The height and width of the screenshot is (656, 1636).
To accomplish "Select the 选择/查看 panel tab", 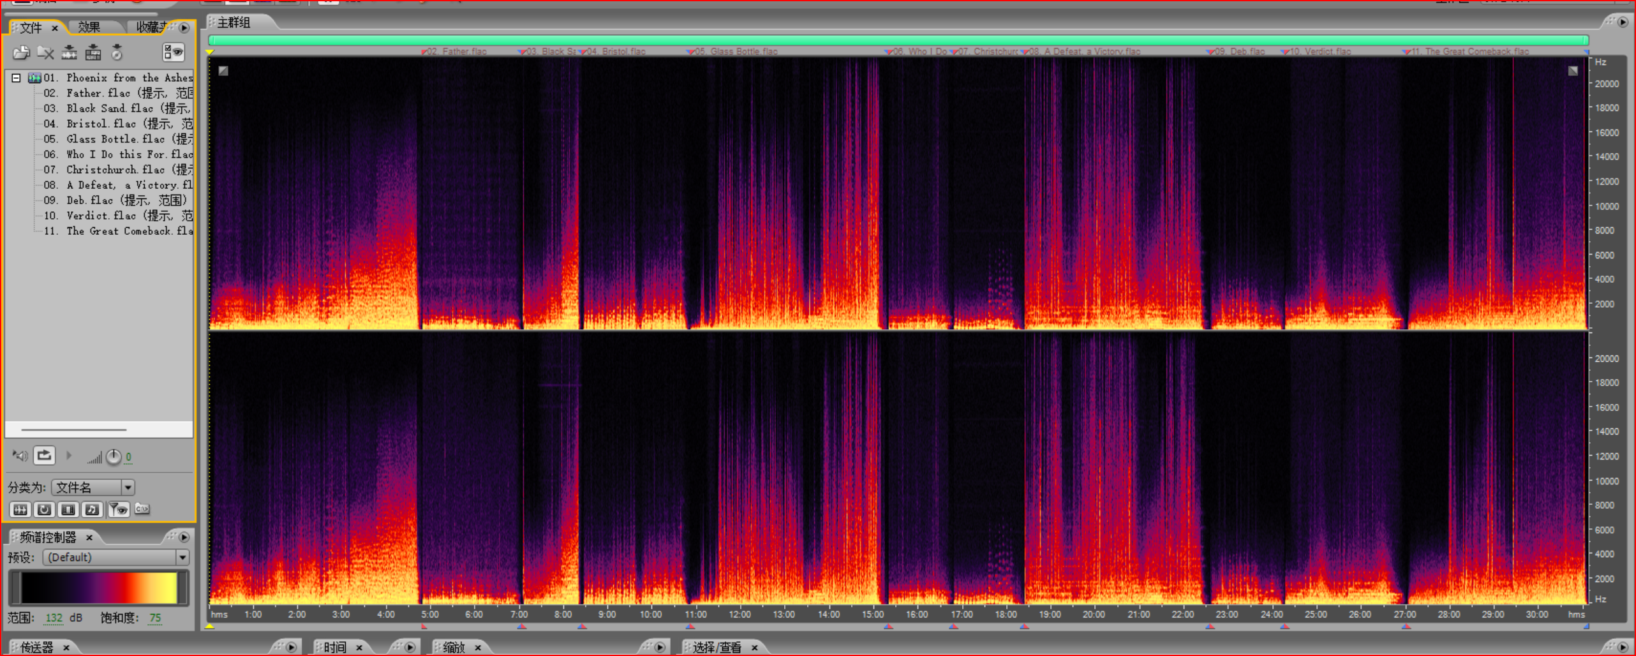I will pyautogui.click(x=717, y=648).
